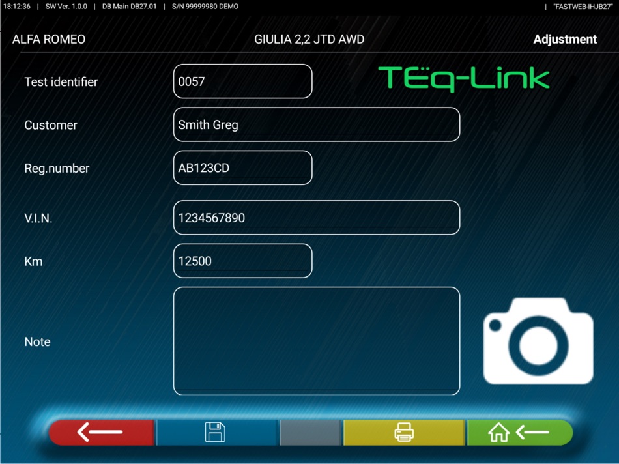Click the Km label

tap(33, 261)
